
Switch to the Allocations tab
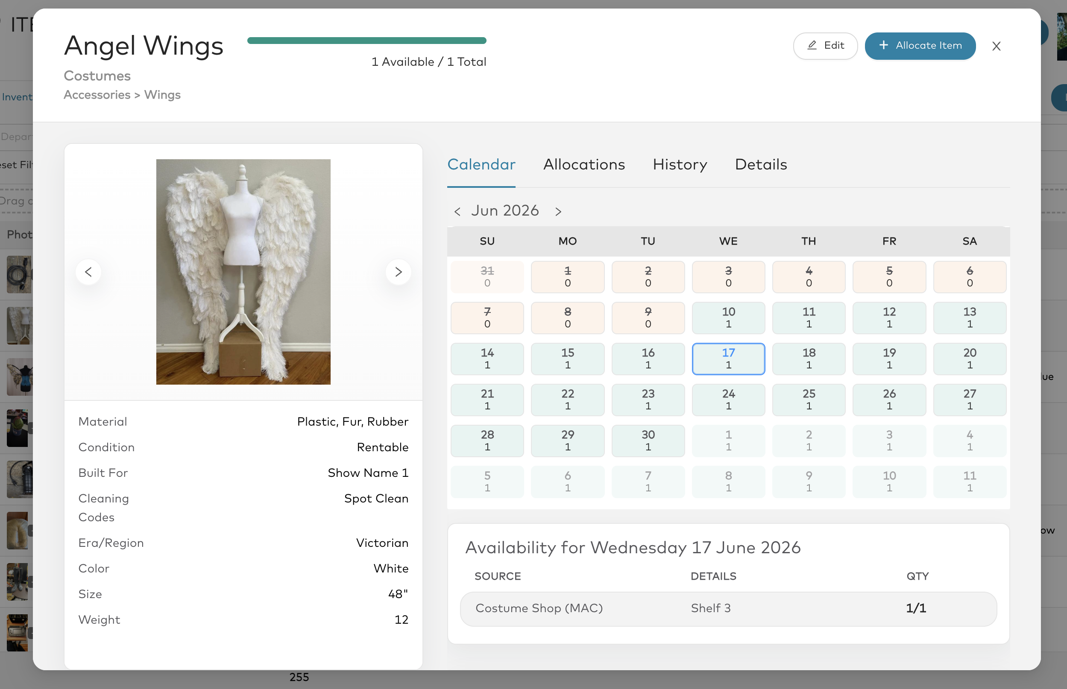(x=584, y=165)
